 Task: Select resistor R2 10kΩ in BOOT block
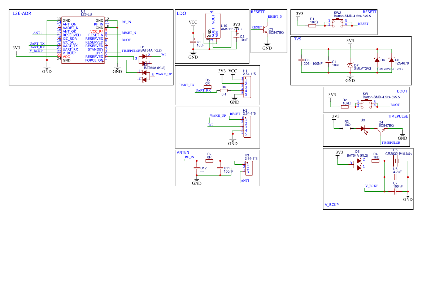(x=345, y=107)
